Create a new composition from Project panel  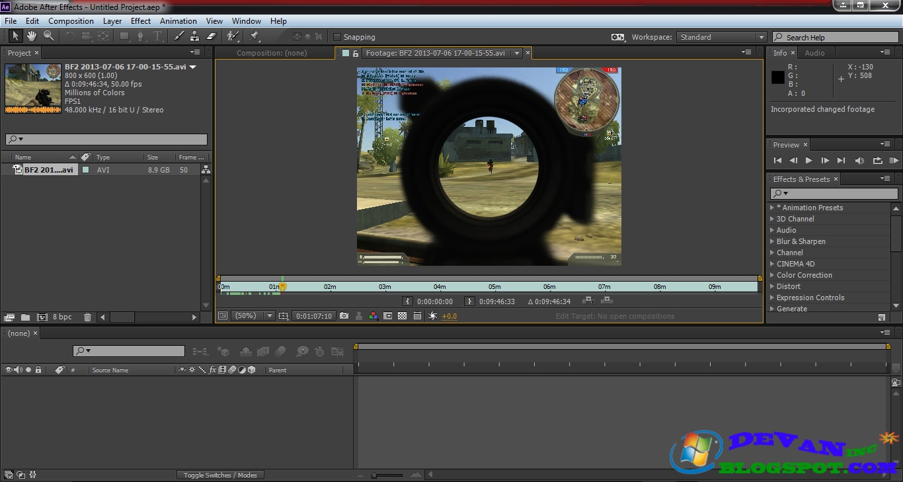pyautogui.click(x=42, y=317)
